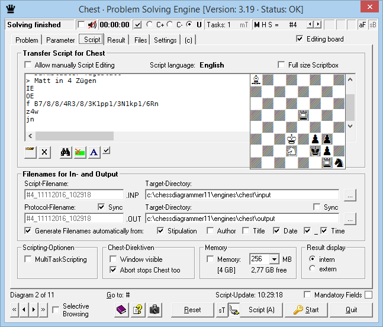Open the Memory size dropdown
Image resolution: width=383 pixels, height=327 pixels.
pyautogui.click(x=274, y=259)
